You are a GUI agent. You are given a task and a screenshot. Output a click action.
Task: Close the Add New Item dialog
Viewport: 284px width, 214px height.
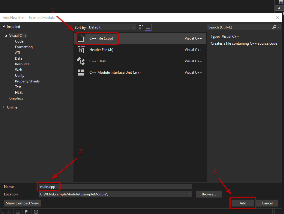tap(277, 18)
